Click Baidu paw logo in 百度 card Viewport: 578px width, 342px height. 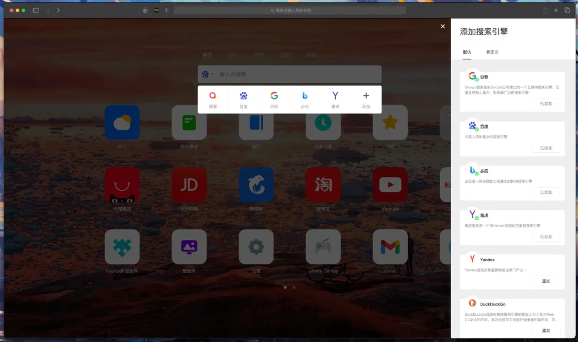(x=472, y=126)
